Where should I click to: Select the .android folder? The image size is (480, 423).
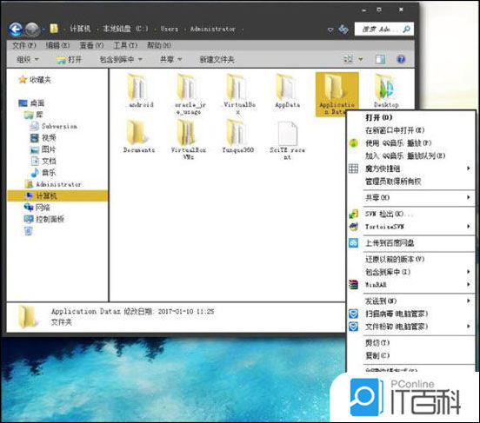pos(138,91)
